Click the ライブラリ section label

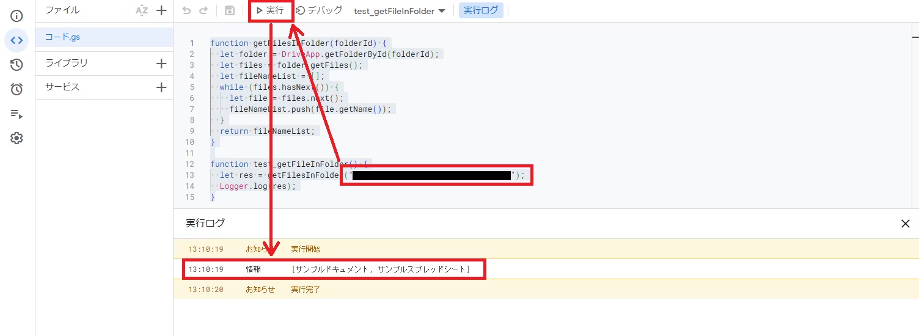67,63
